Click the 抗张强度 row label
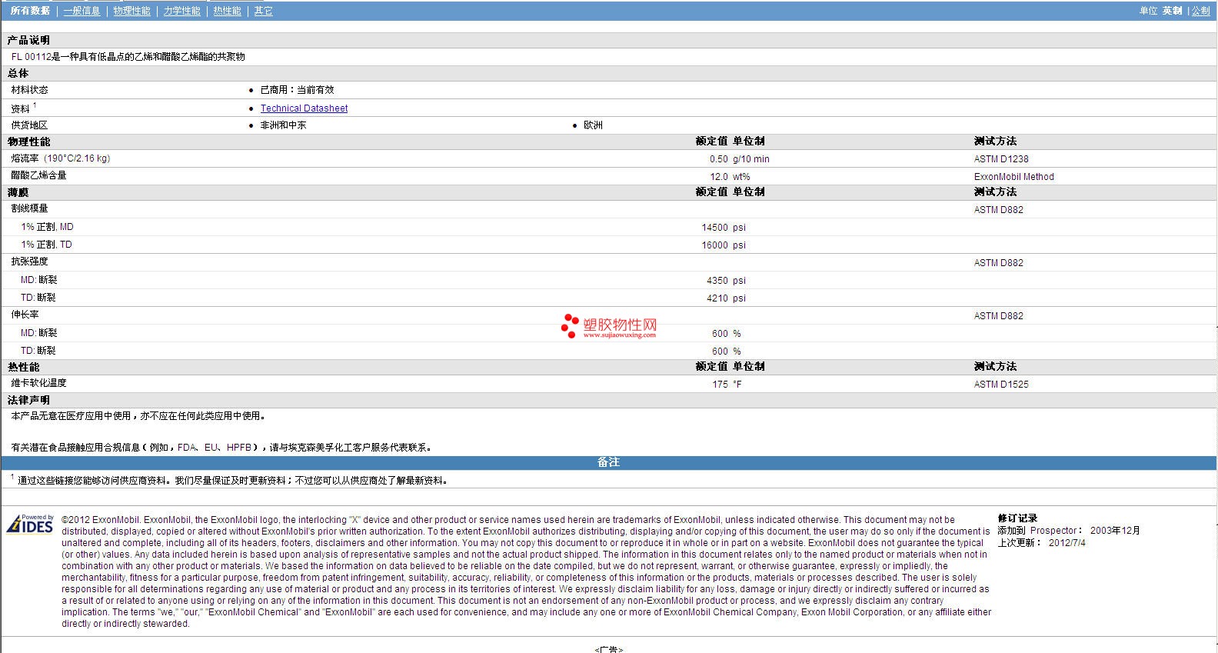The height and width of the screenshot is (653, 1218). pos(29,262)
